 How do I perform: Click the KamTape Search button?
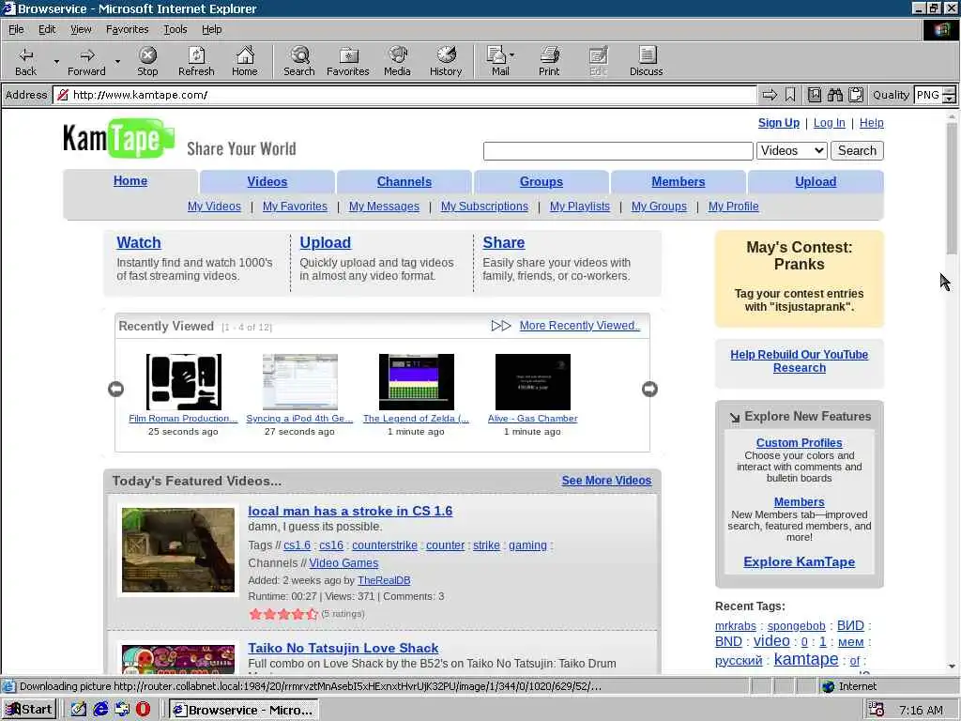[x=857, y=151]
